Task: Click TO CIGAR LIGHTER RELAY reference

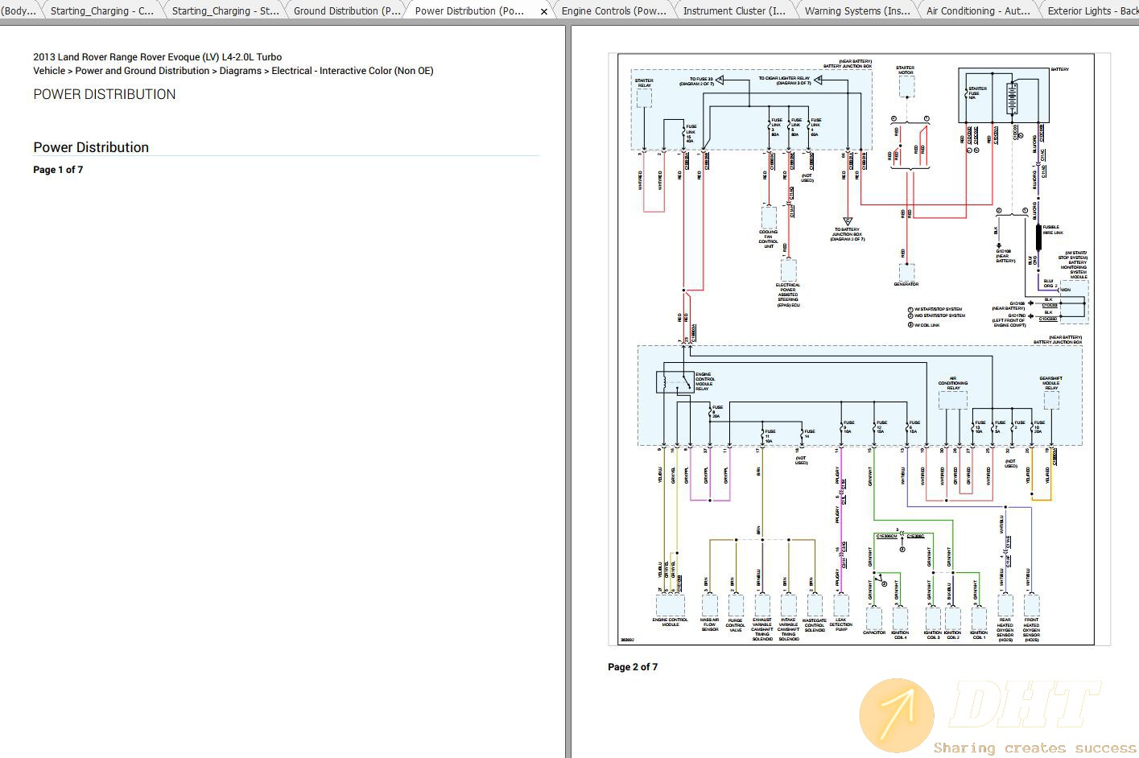Action: pos(784,80)
